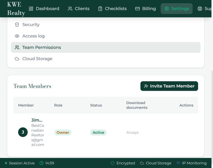Navigate to Billing
The width and height of the screenshot is (213, 168).
tap(145, 9)
